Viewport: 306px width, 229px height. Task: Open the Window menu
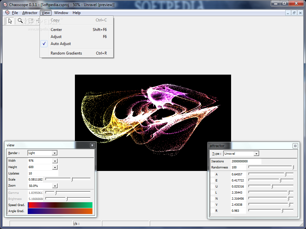click(61, 13)
